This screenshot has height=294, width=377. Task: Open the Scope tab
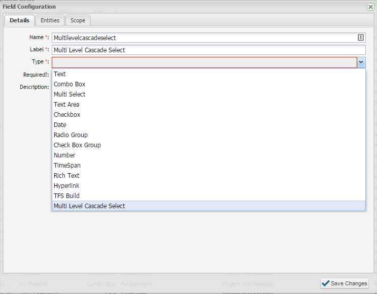tap(78, 20)
